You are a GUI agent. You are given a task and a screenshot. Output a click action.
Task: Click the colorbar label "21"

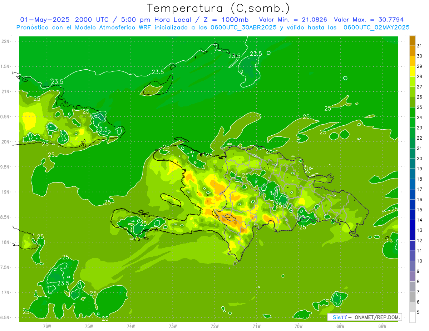419,148
